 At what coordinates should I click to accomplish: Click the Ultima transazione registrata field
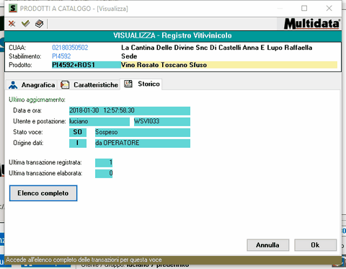point(104,163)
